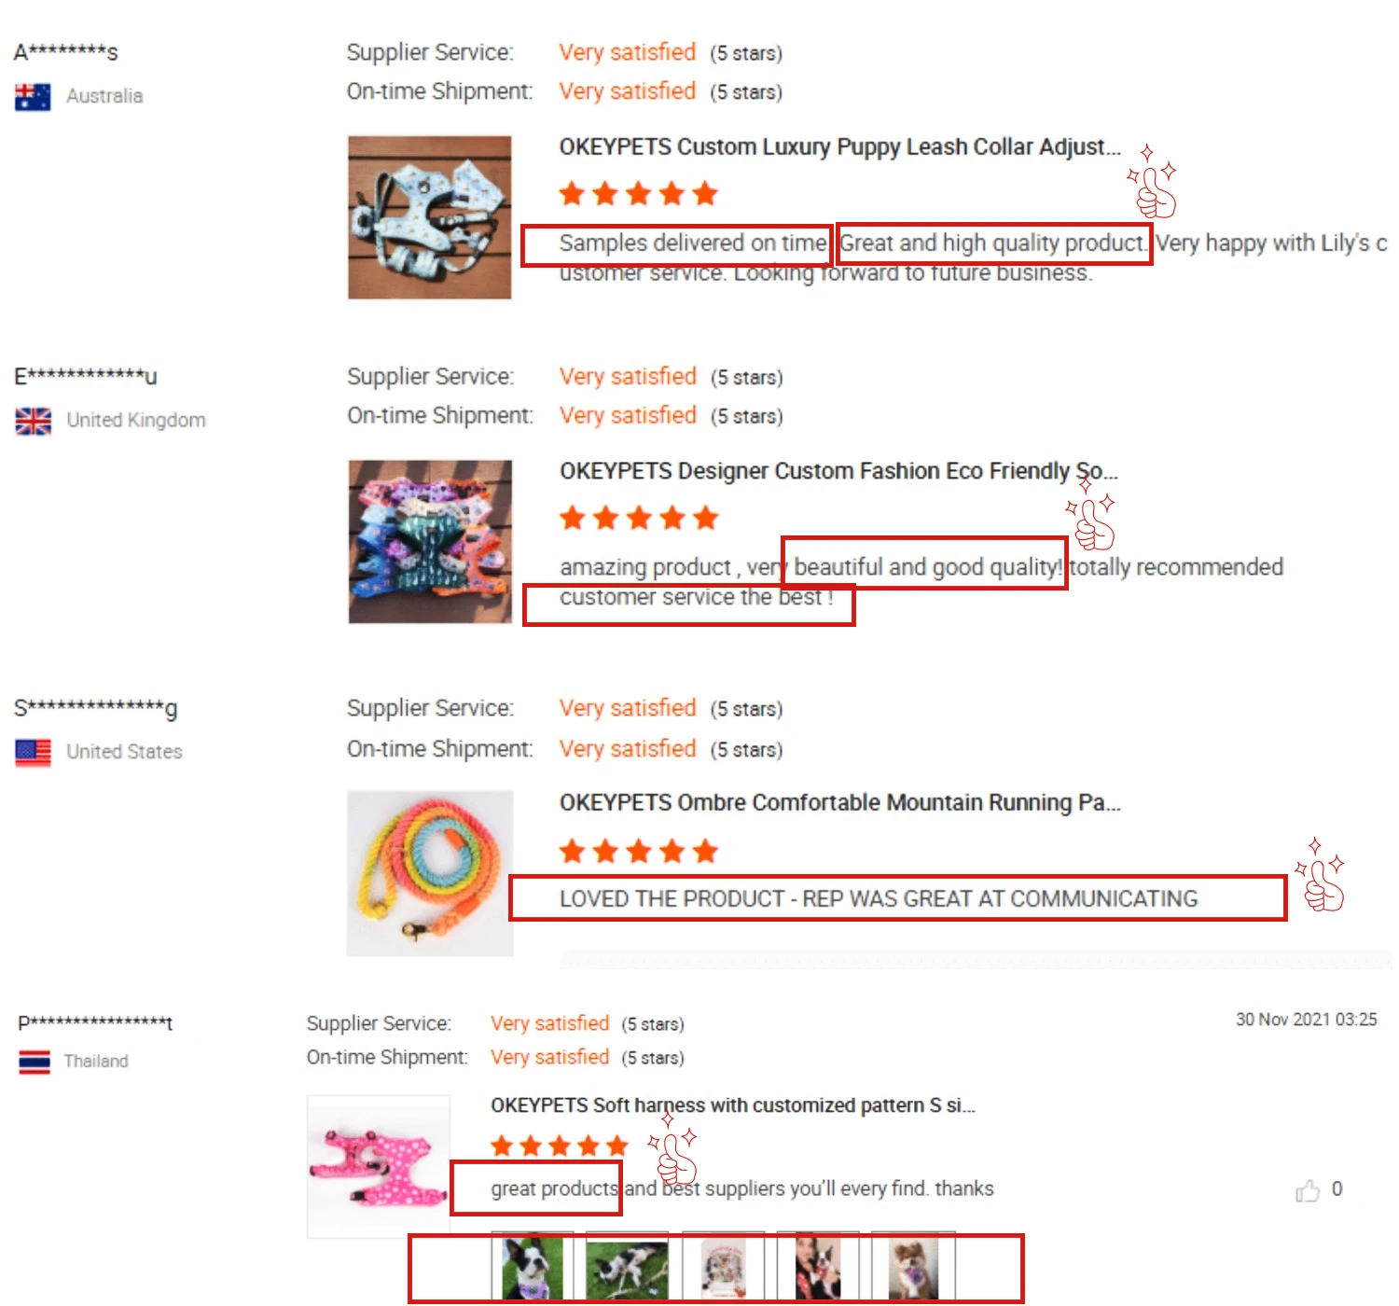Open OKEYPETS Custom Luxury Puppy Leash Collar link

tap(839, 147)
